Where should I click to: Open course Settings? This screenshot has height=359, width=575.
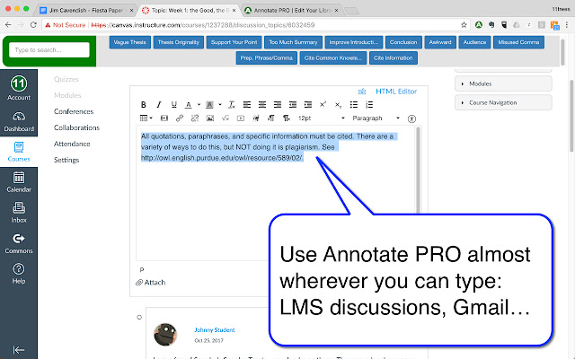click(66, 160)
